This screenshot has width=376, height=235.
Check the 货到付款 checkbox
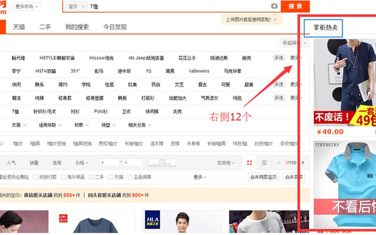pos(36,177)
